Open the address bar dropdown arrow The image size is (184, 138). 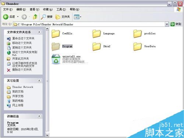pyautogui.click(x=167, y=24)
